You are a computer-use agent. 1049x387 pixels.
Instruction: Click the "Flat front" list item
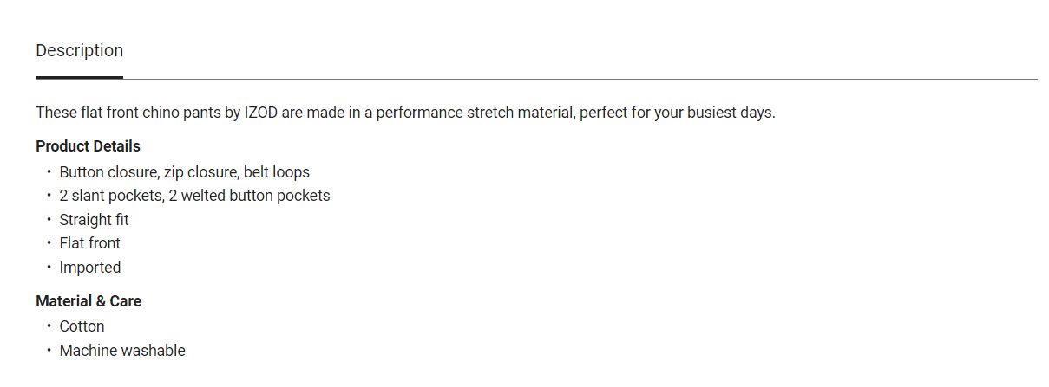[x=89, y=243]
